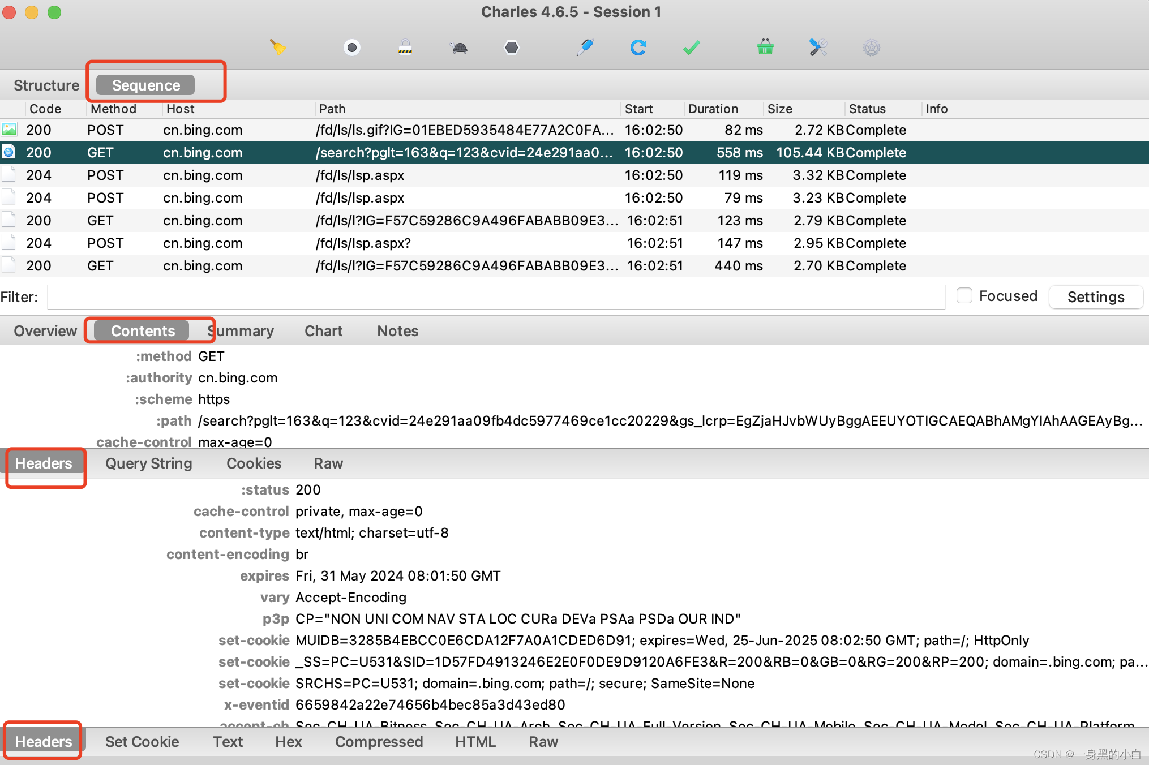Toggle the recording button in toolbar

click(x=351, y=48)
